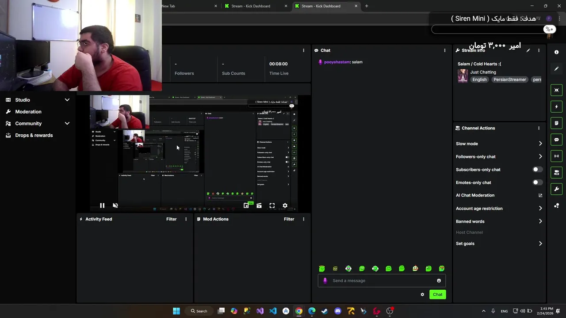Click the stream preview settings gear
This screenshot has height=318, width=566.
[285, 205]
